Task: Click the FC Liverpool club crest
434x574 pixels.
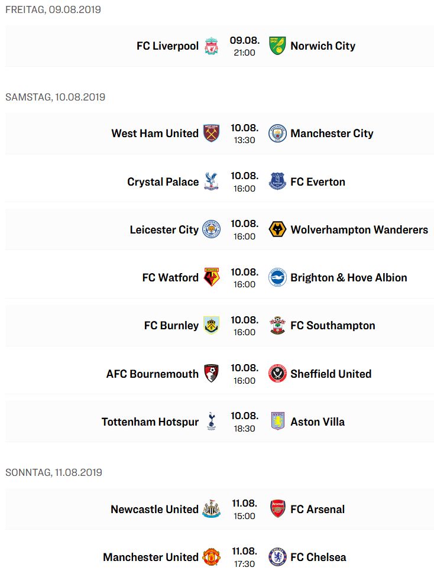Action: 211,46
